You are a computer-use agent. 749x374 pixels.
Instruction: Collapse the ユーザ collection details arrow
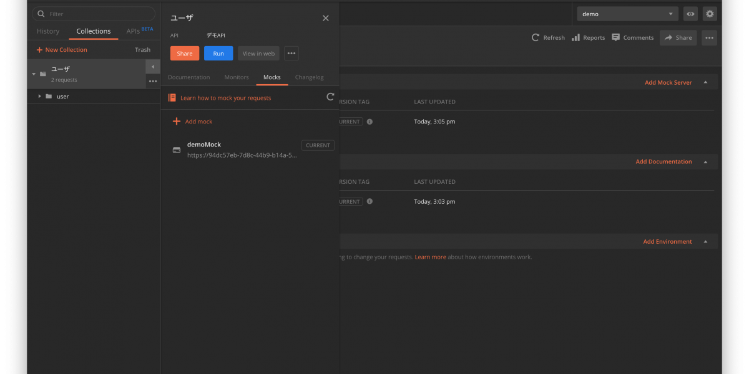click(x=153, y=67)
